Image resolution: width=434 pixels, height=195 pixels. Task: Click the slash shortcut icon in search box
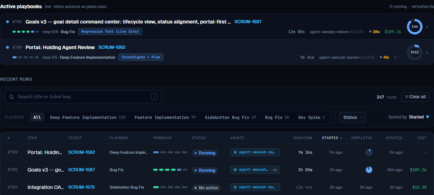154,97
